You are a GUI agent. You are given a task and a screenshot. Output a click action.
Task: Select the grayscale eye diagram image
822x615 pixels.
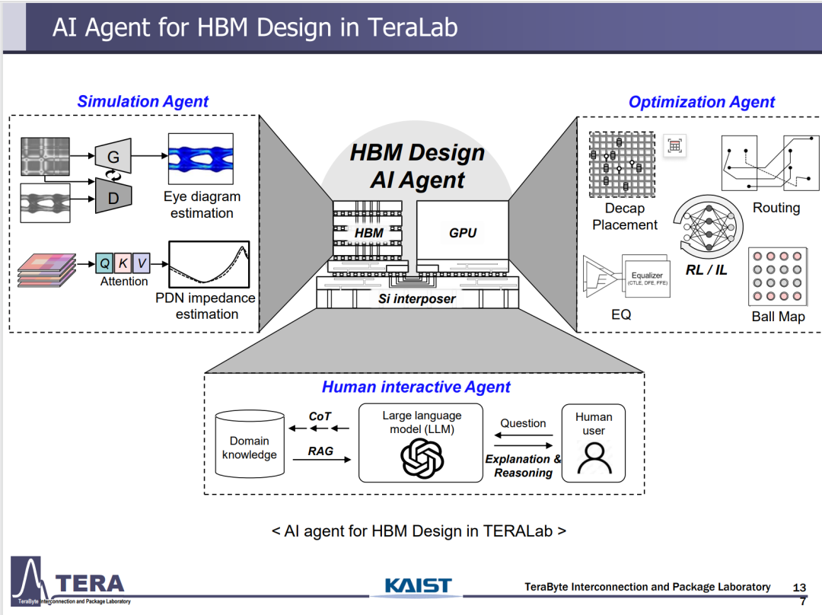45,203
